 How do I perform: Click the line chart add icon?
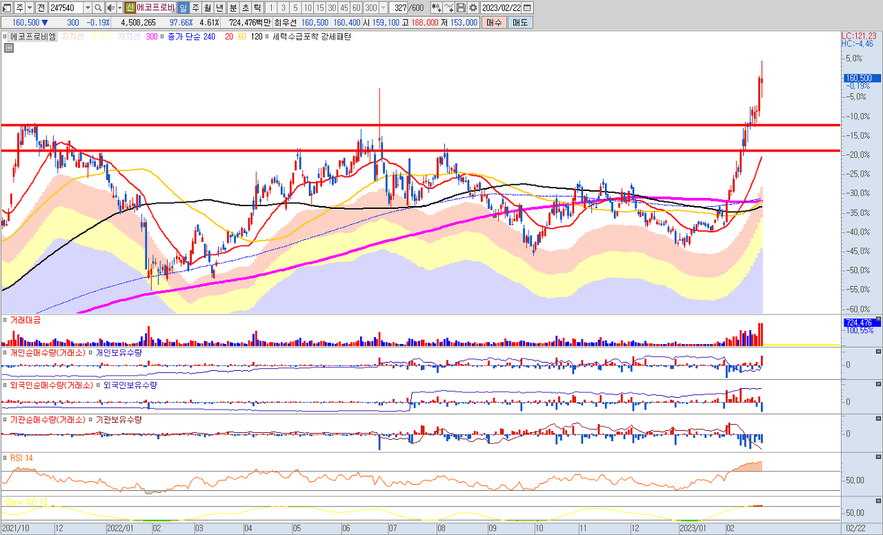pyautogui.click(x=449, y=8)
